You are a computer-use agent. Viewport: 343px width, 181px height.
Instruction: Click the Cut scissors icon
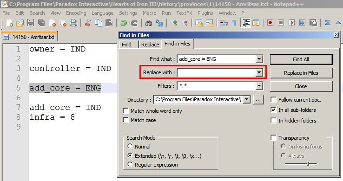[88, 23]
